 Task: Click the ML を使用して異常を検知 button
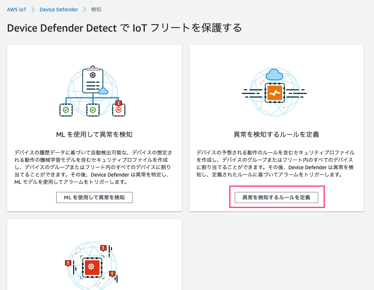94,197
